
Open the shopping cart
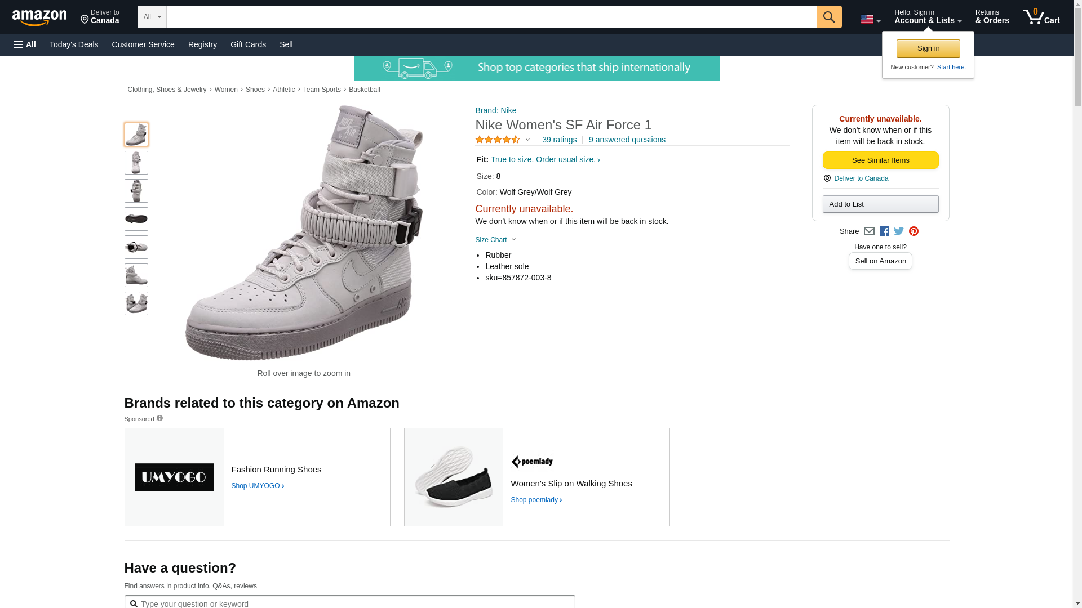click(x=1041, y=17)
